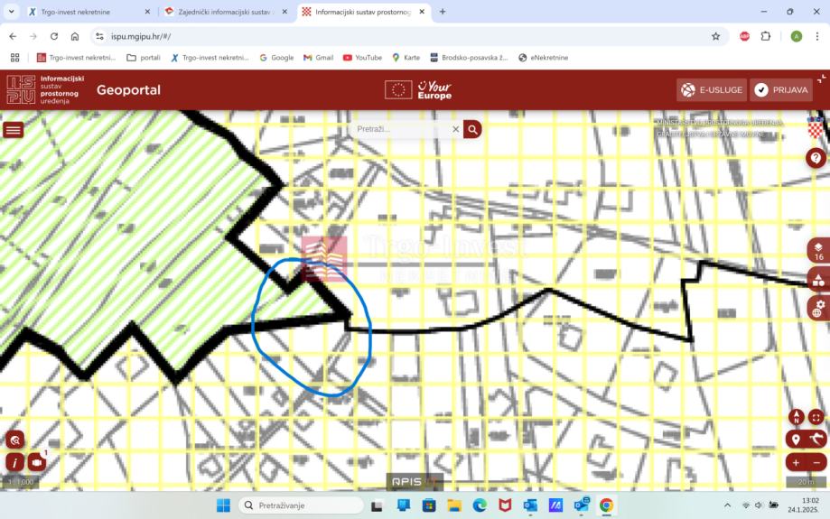830x519 pixels.
Task: Go back in browser history
Action: tap(13, 36)
